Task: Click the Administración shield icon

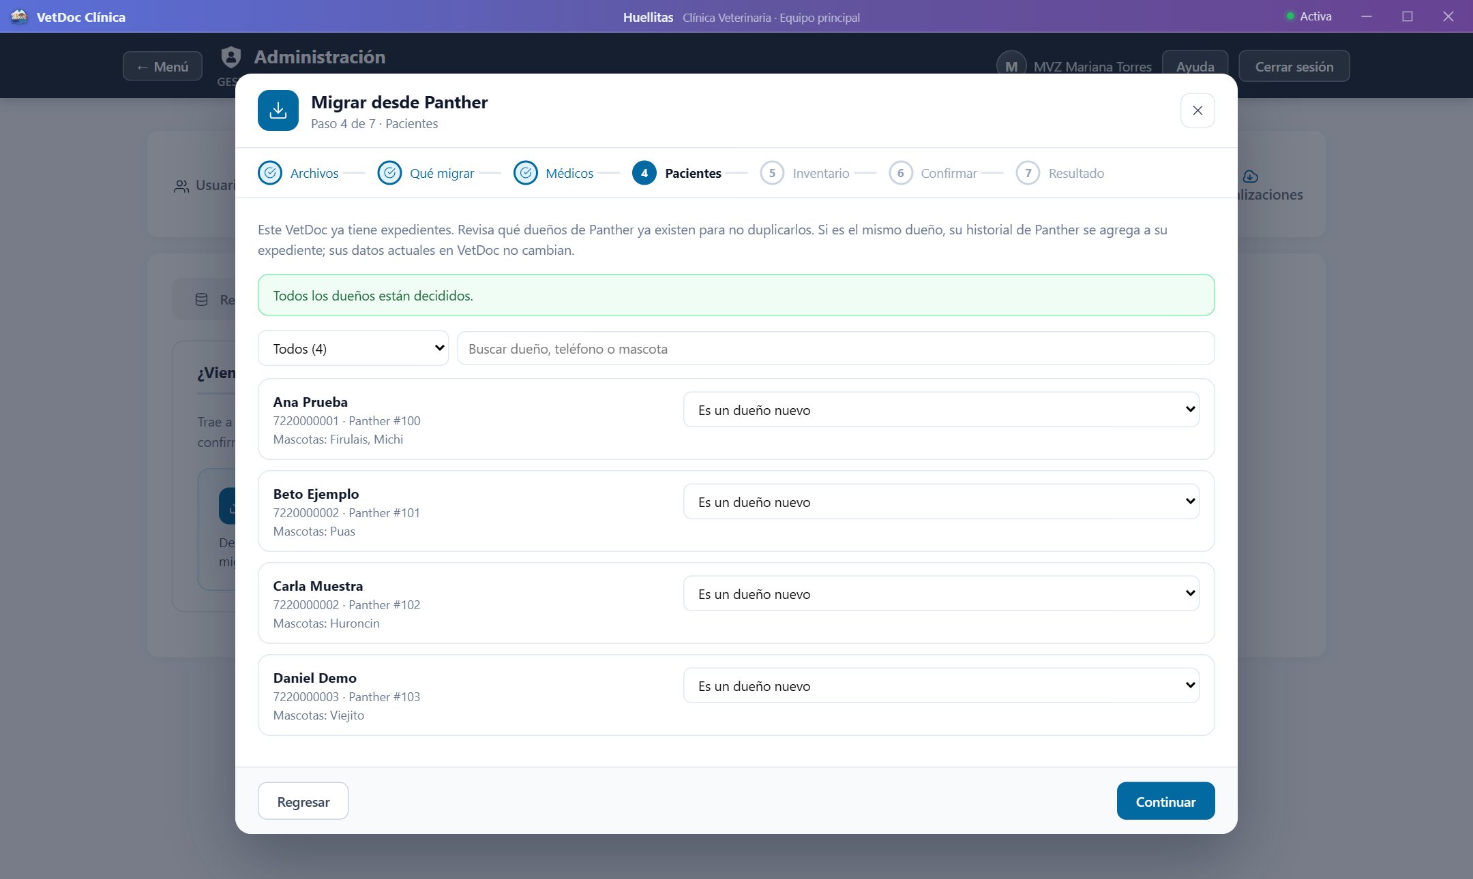Action: click(x=231, y=57)
